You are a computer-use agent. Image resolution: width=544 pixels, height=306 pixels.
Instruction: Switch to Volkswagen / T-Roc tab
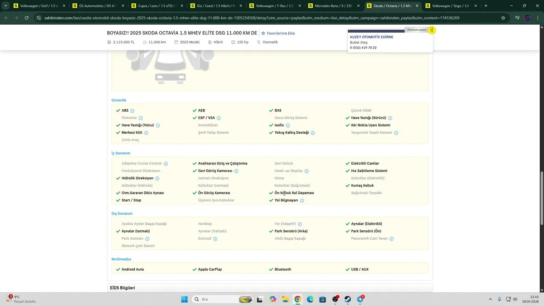(274, 6)
